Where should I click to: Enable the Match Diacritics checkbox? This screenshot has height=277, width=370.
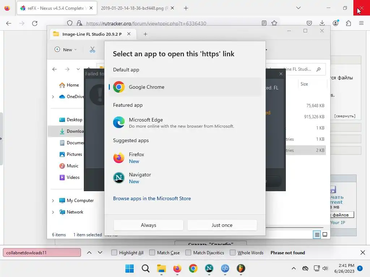click(188, 252)
